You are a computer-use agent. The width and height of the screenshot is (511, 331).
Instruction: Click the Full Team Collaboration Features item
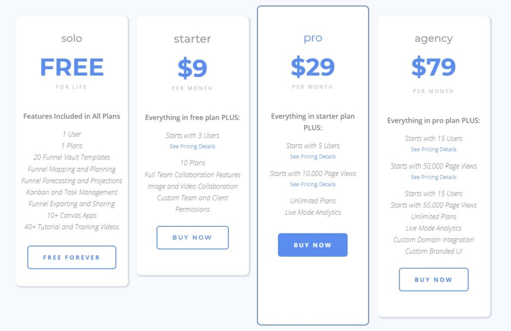click(x=192, y=175)
